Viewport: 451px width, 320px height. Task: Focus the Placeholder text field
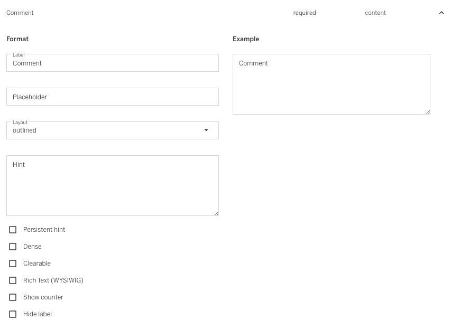(112, 97)
